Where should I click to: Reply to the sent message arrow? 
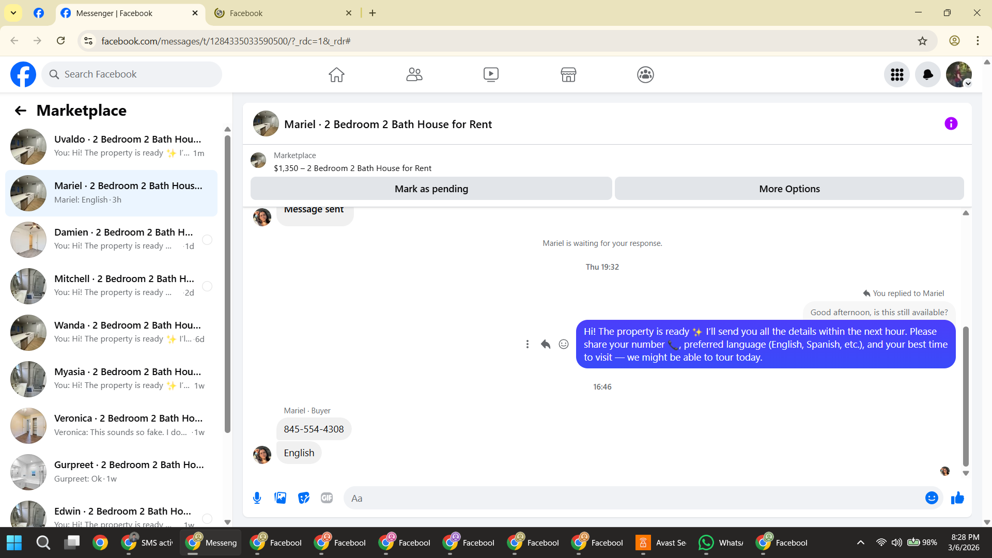(546, 344)
